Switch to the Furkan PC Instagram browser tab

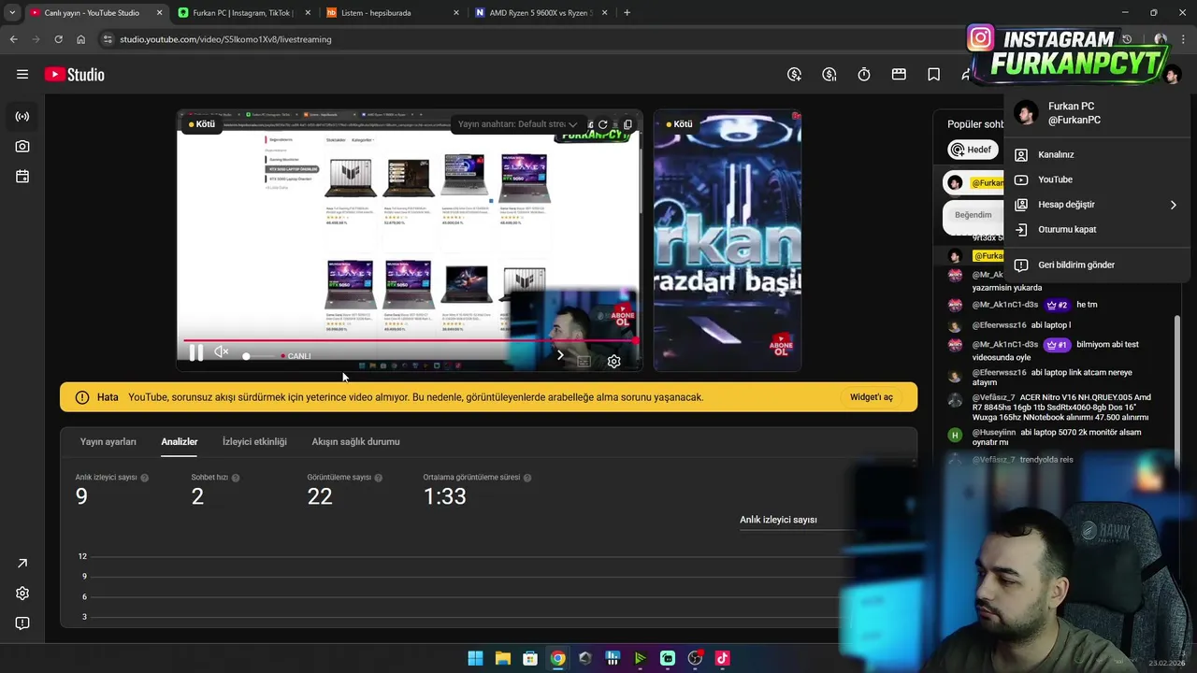[x=242, y=13]
